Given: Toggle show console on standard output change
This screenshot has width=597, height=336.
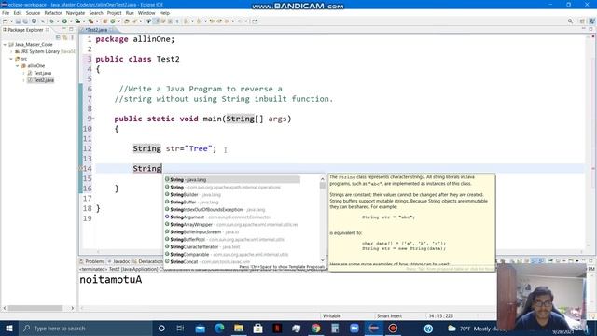Looking at the screenshot, I should 534,261.
